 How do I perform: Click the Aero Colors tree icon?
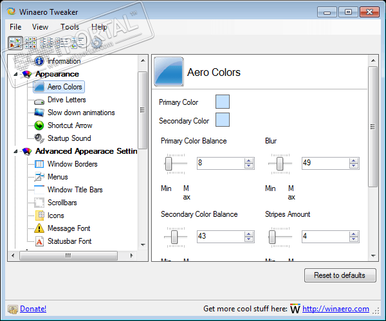pyautogui.click(x=39, y=87)
